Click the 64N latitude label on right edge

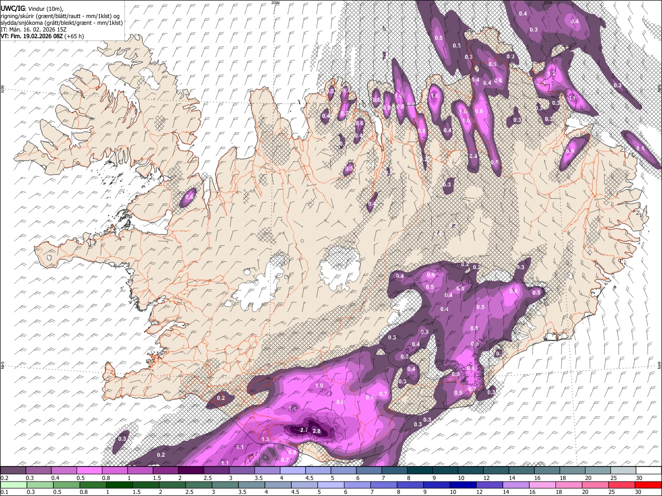[659, 365]
